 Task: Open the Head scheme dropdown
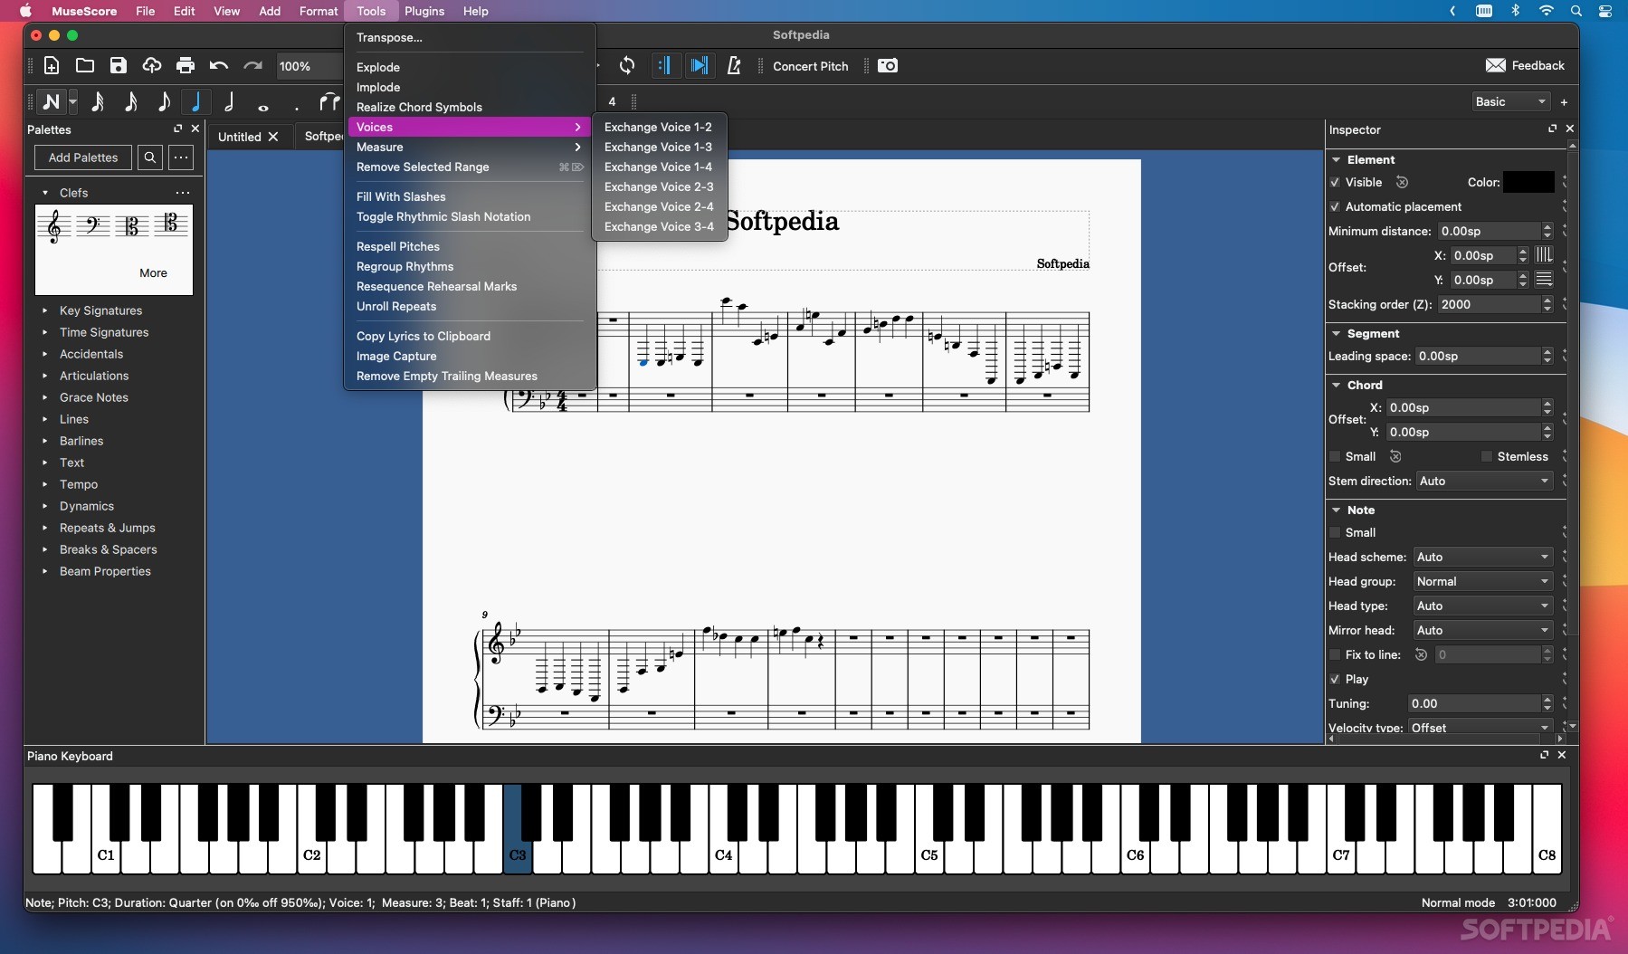(x=1483, y=557)
